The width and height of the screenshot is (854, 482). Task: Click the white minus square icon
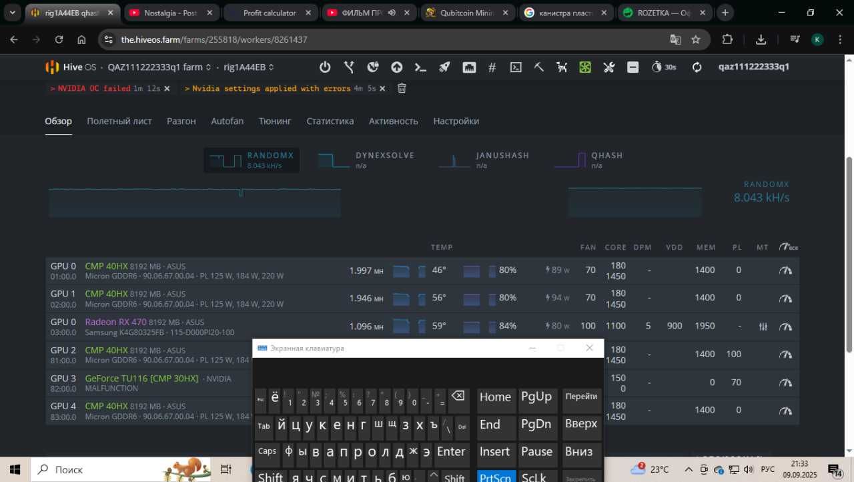click(x=632, y=67)
